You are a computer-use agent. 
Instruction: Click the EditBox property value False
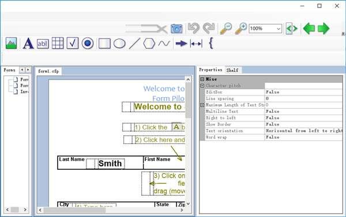click(x=303, y=92)
